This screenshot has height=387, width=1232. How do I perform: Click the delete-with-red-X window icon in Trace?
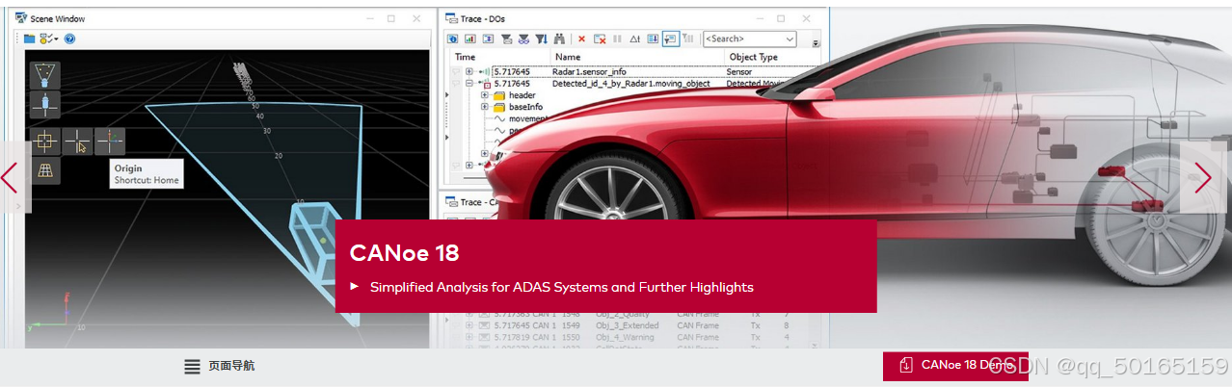click(x=600, y=39)
